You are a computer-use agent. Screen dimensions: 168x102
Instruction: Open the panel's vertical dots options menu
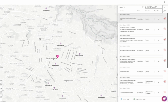tap(165, 8)
